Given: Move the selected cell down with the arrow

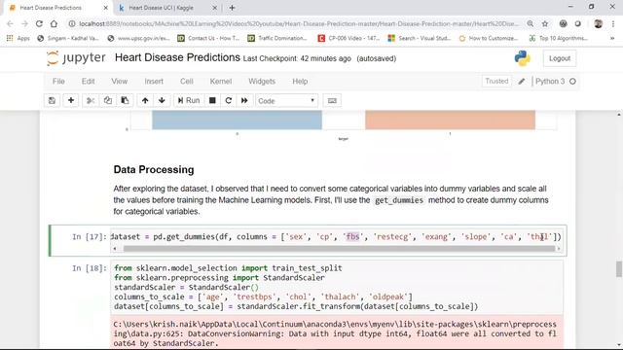Looking at the screenshot, I should point(162,101).
